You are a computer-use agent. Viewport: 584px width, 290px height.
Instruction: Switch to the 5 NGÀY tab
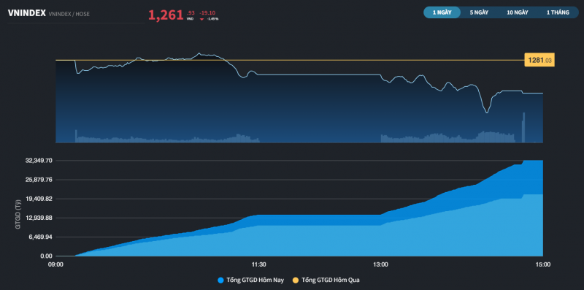479,12
